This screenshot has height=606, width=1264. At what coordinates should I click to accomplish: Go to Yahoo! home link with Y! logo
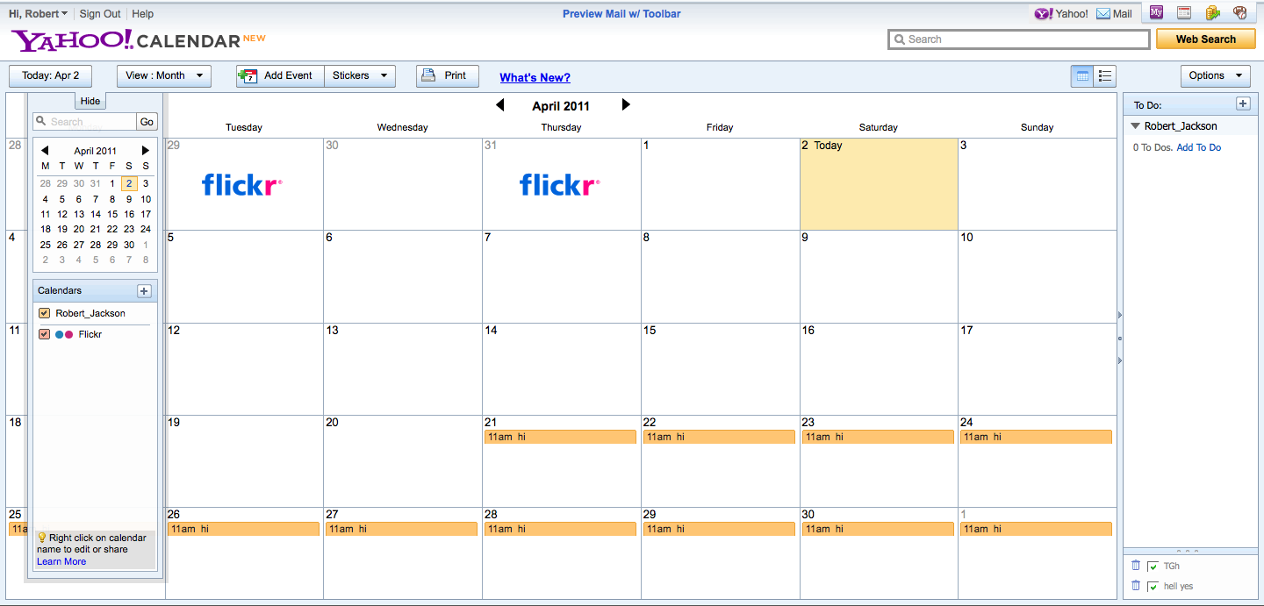click(1061, 14)
